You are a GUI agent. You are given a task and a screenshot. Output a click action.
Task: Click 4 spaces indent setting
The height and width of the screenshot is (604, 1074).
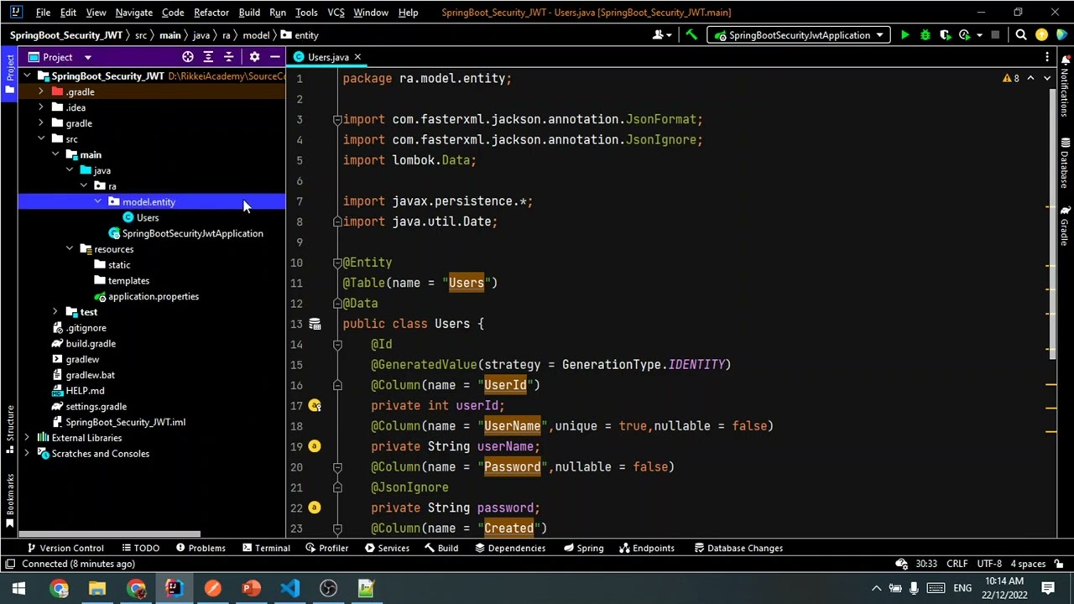pos(1028,564)
